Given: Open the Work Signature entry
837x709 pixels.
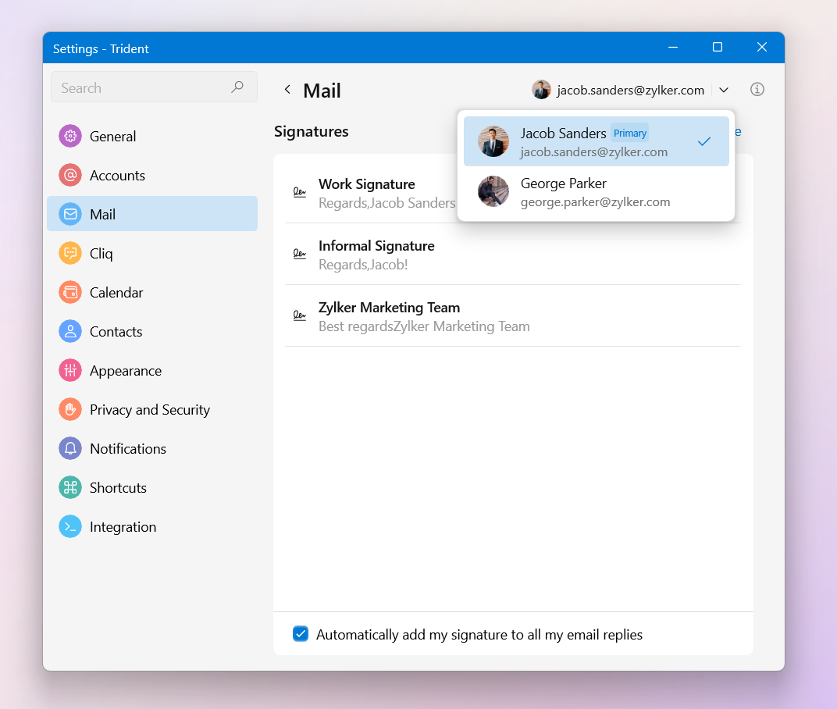Looking at the screenshot, I should 370,193.
